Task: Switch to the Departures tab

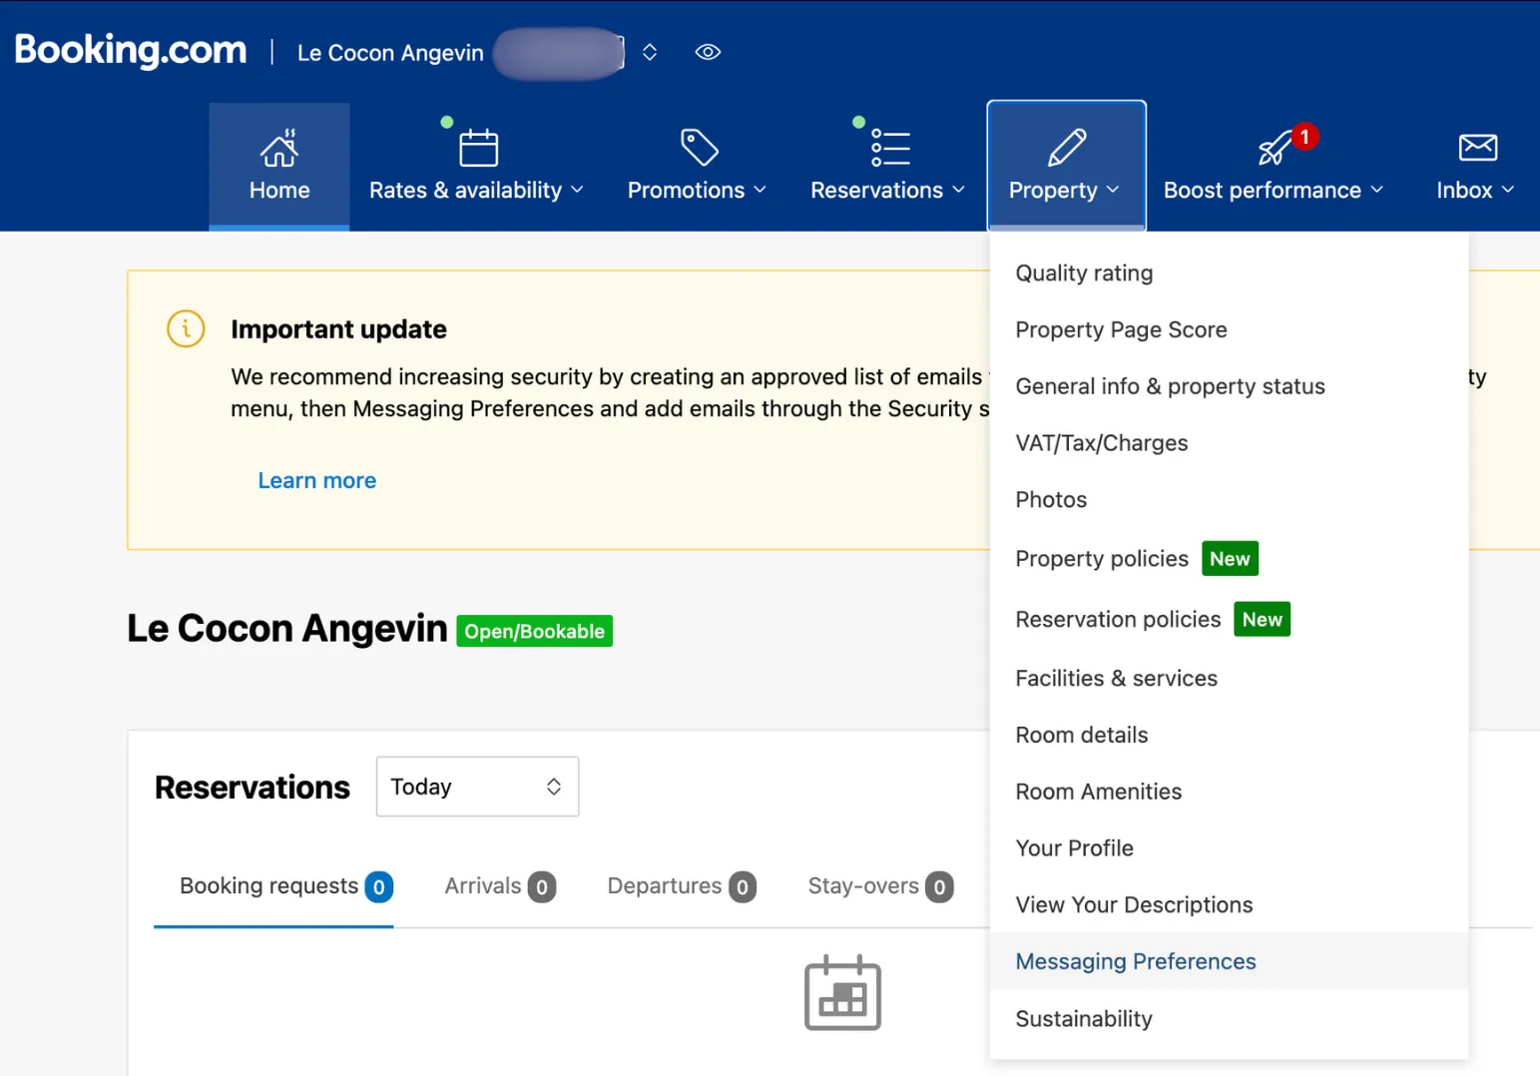Action: (x=682, y=886)
